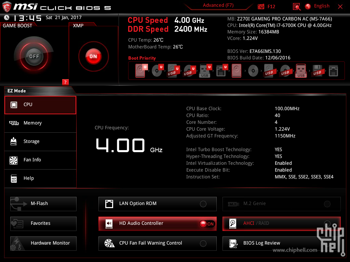Click the Hyper-Threading Technology label
This screenshot has height=262, width=350.
(218, 156)
